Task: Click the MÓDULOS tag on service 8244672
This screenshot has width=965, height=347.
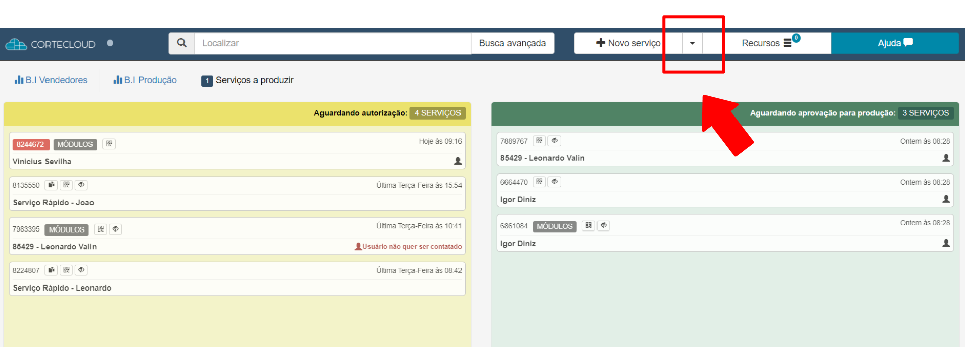Action: click(x=75, y=144)
